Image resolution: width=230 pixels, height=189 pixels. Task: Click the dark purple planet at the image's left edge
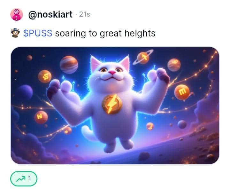point(25,92)
